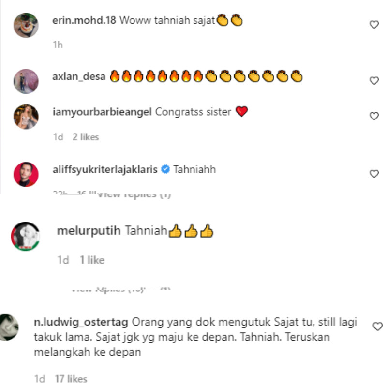This screenshot has height=387, width=387.
Task: Open the melurputih username link
Action: 89,231
